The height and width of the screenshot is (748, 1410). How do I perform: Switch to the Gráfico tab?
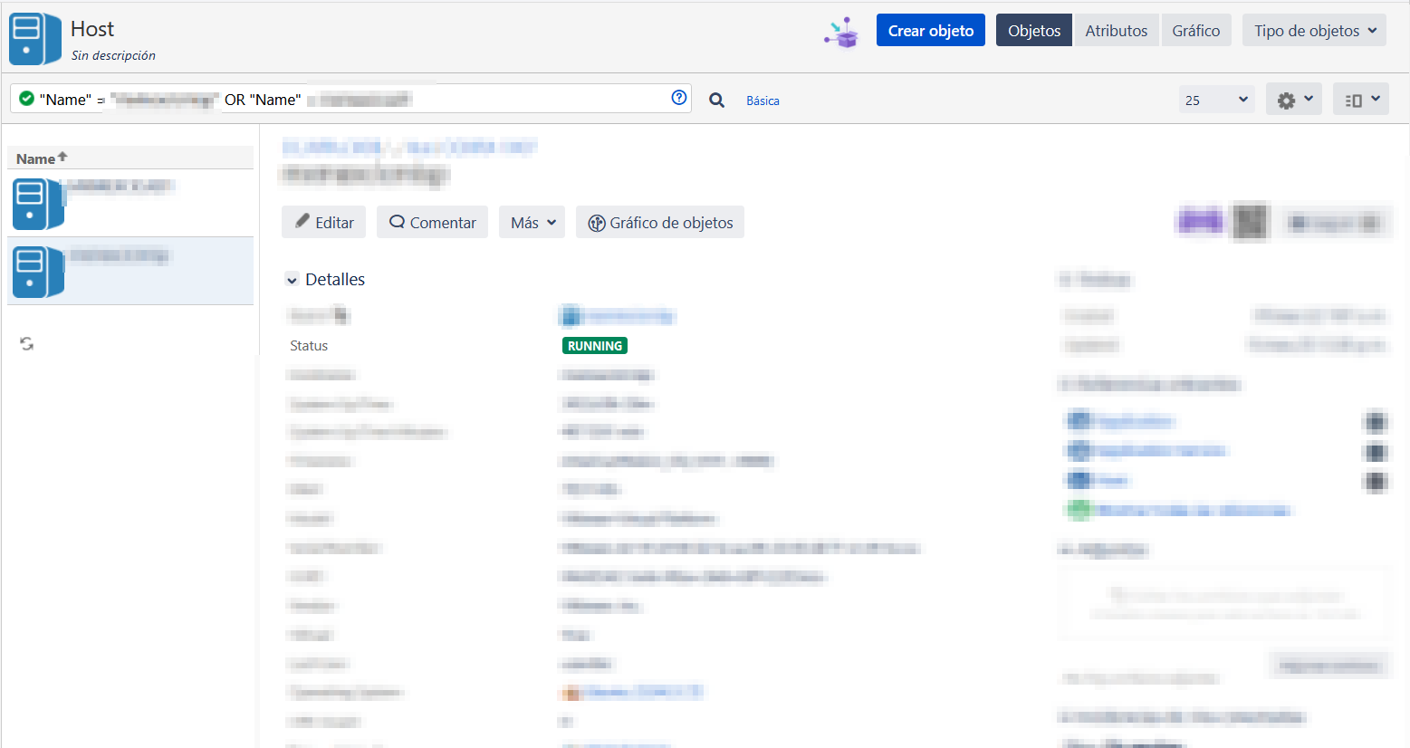(1195, 31)
